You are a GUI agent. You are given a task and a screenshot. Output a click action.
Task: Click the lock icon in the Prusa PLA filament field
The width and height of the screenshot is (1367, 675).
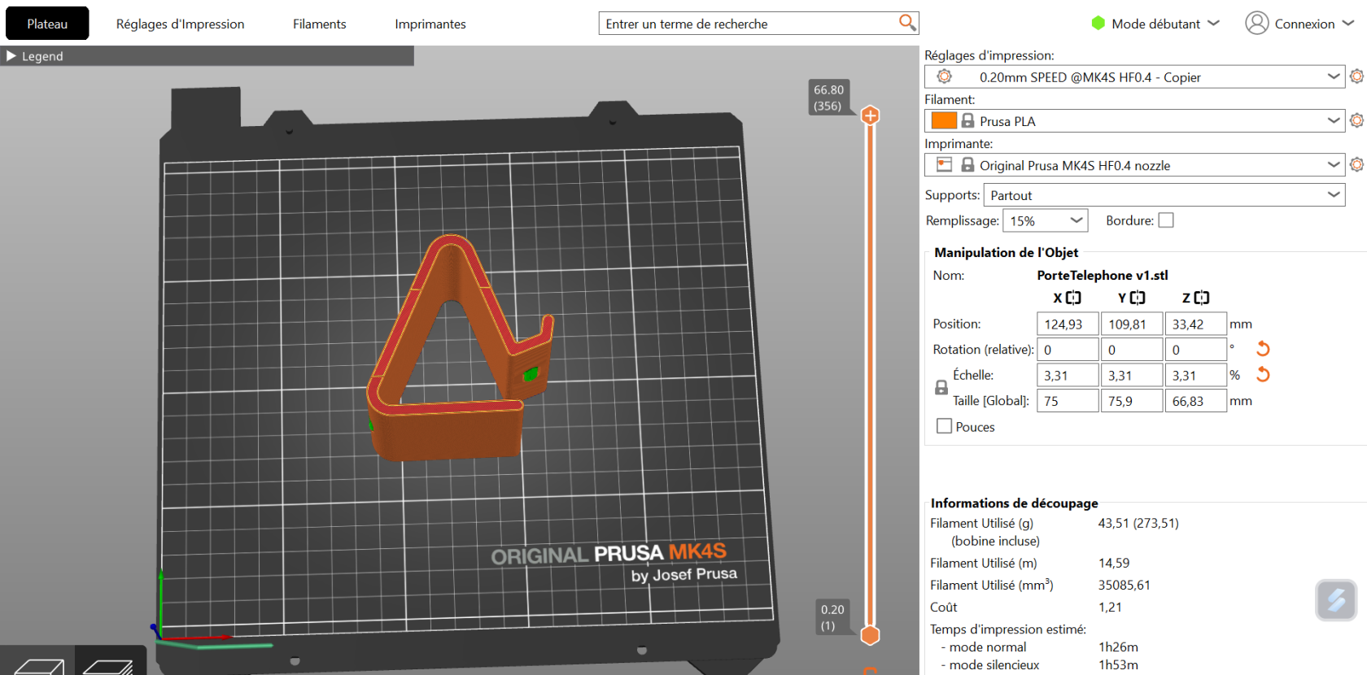[967, 120]
